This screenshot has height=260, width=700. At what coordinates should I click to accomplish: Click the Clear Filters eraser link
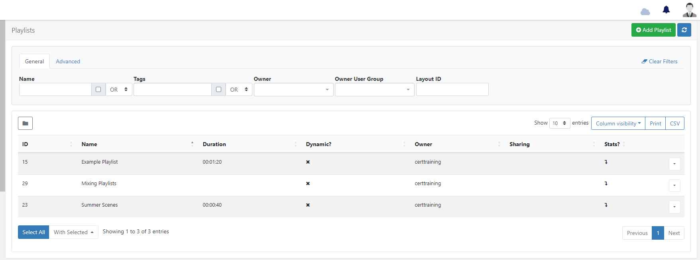[659, 61]
